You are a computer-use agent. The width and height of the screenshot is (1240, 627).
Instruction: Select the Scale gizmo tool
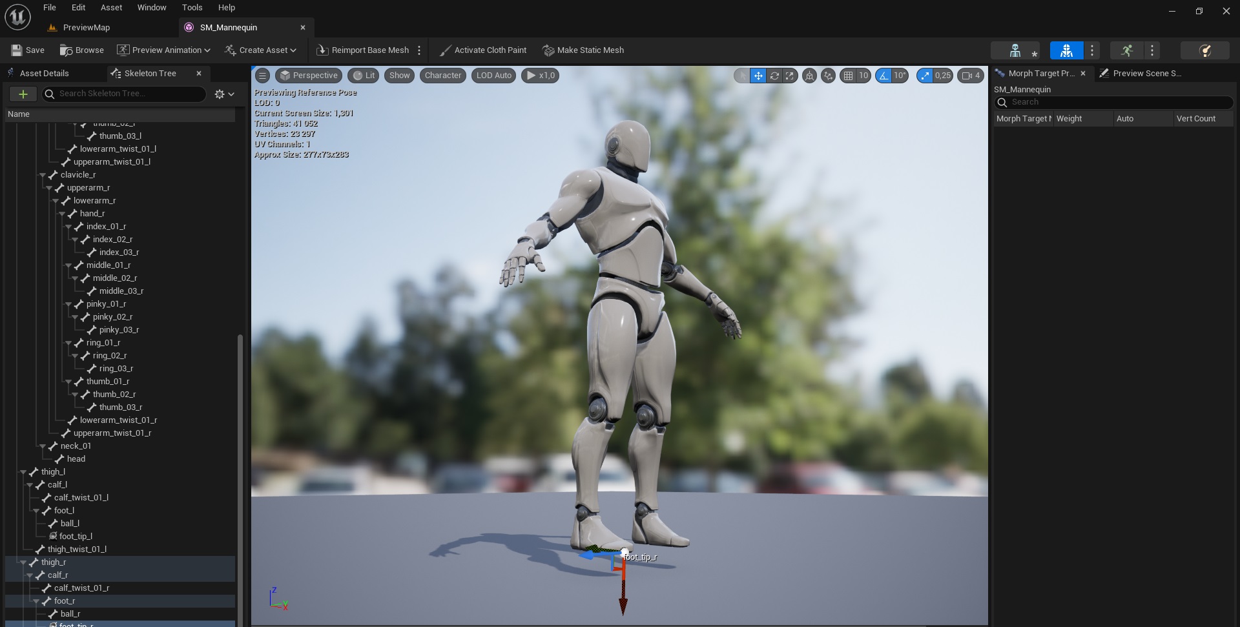coord(790,76)
